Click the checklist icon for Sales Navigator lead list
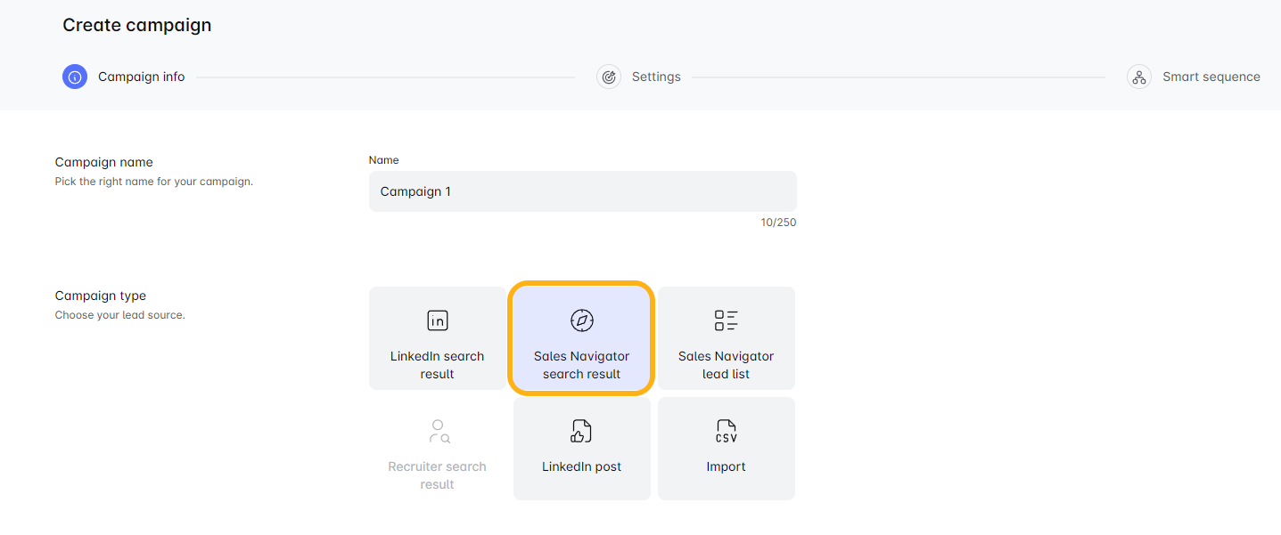This screenshot has height=535, width=1281. [726, 320]
